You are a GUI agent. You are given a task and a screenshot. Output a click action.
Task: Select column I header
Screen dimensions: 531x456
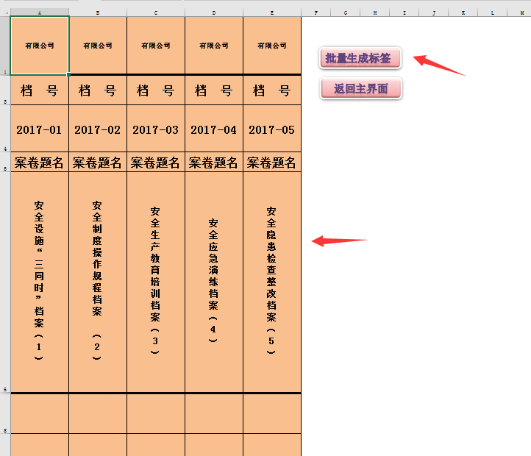[x=405, y=13]
